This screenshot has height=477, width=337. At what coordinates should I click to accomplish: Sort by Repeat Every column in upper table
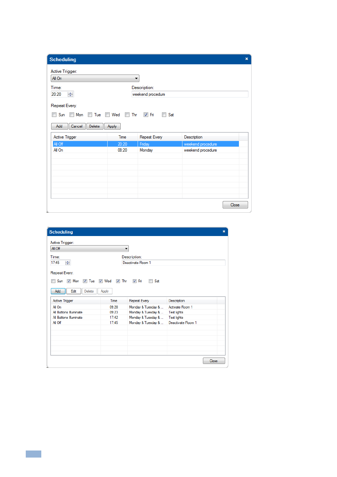160,137
